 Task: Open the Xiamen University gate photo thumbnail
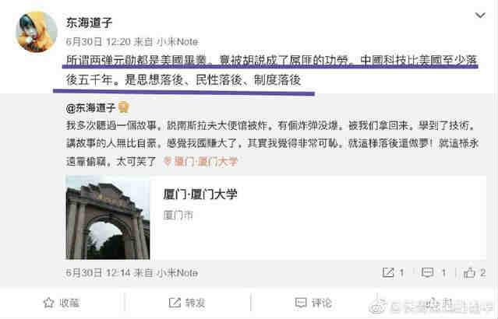[108, 217]
